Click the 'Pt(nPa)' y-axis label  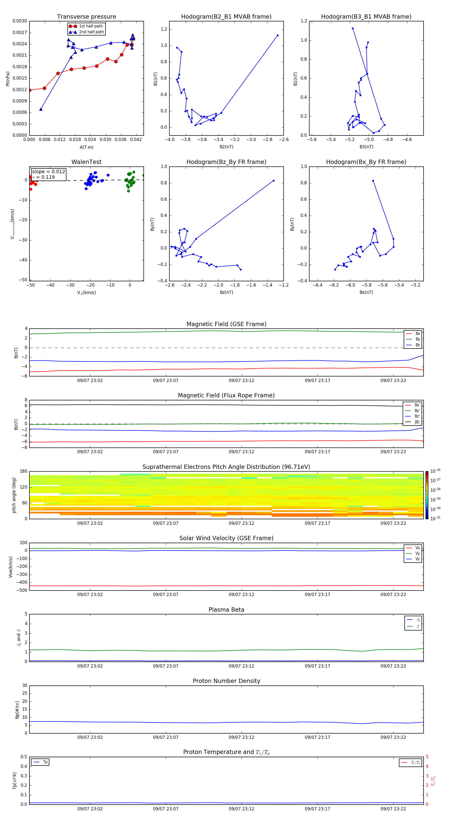(x=8, y=78)
